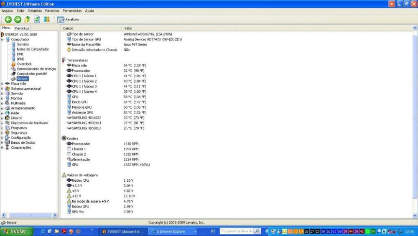
Task: Click the Windows Iniciar start button
Action: [x=15, y=231]
